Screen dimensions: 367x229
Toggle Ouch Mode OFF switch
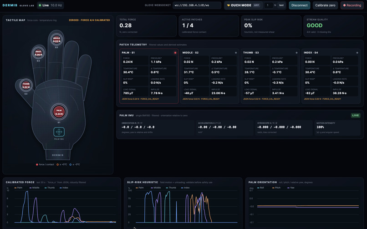pyautogui.click(x=256, y=5)
